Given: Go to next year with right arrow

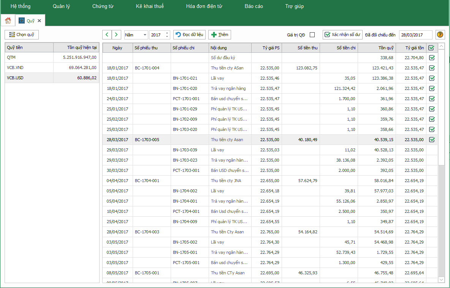Looking at the screenshot, I should click(116, 35).
